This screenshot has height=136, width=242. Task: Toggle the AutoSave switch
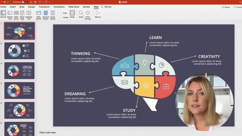[x=24, y=2]
